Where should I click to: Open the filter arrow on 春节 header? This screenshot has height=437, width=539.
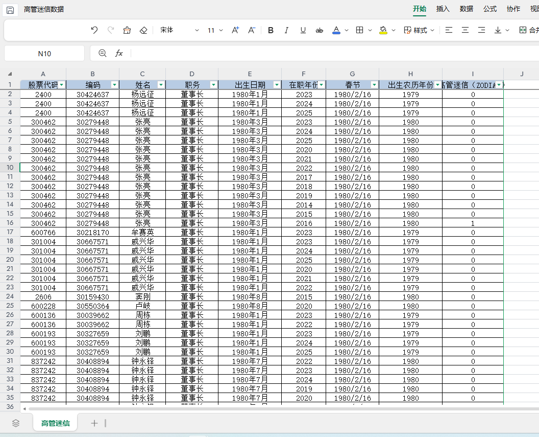point(374,85)
